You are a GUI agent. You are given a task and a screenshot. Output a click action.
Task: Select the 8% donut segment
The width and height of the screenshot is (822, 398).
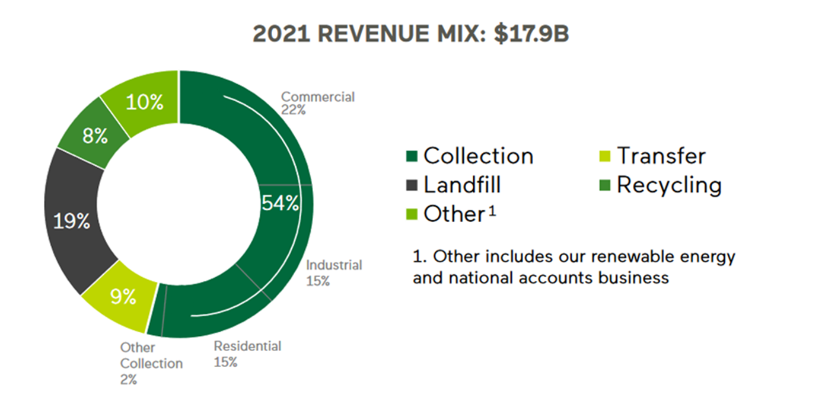pos(95,136)
